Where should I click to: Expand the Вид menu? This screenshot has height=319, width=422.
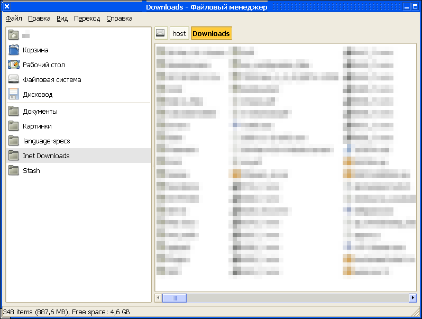coord(62,19)
